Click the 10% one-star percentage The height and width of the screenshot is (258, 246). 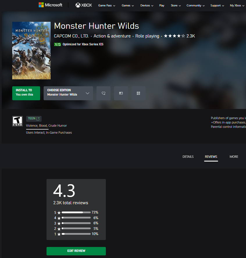95,234
